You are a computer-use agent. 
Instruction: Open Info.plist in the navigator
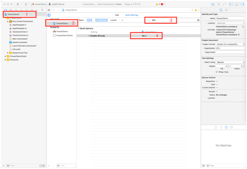pos(15,49)
